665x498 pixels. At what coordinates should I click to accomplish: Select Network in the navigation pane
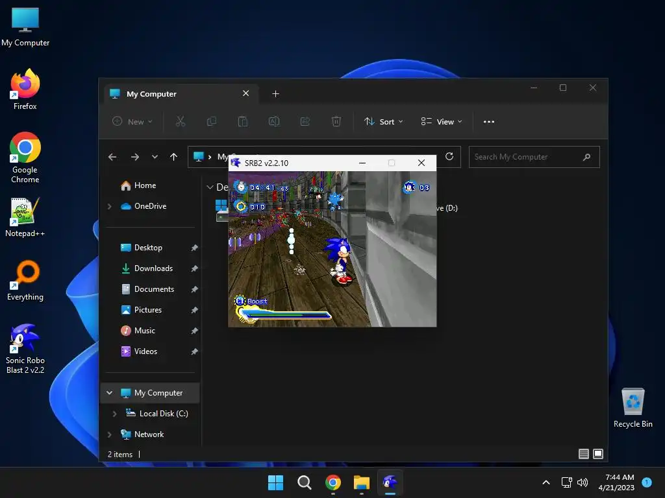(150, 434)
